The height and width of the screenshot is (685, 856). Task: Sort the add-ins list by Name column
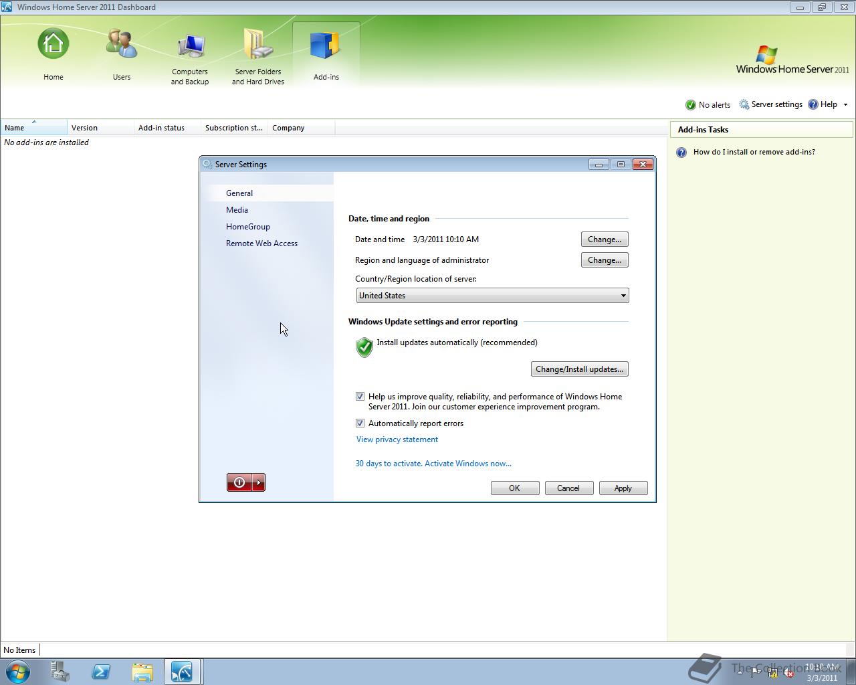pos(34,128)
